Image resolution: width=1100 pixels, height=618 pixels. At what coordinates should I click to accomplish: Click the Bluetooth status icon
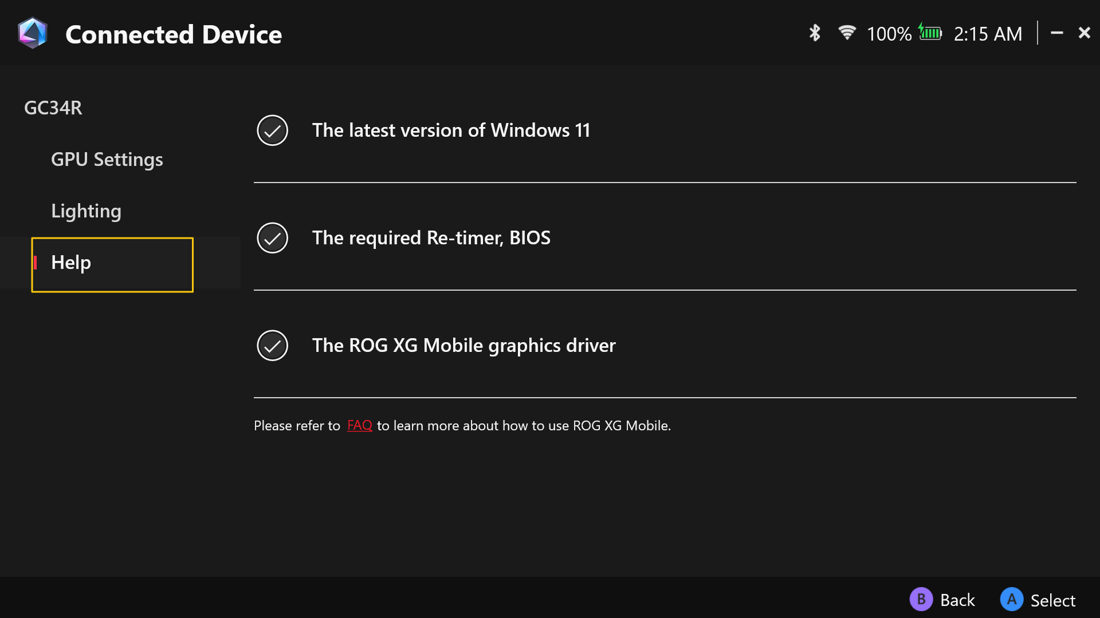point(814,33)
